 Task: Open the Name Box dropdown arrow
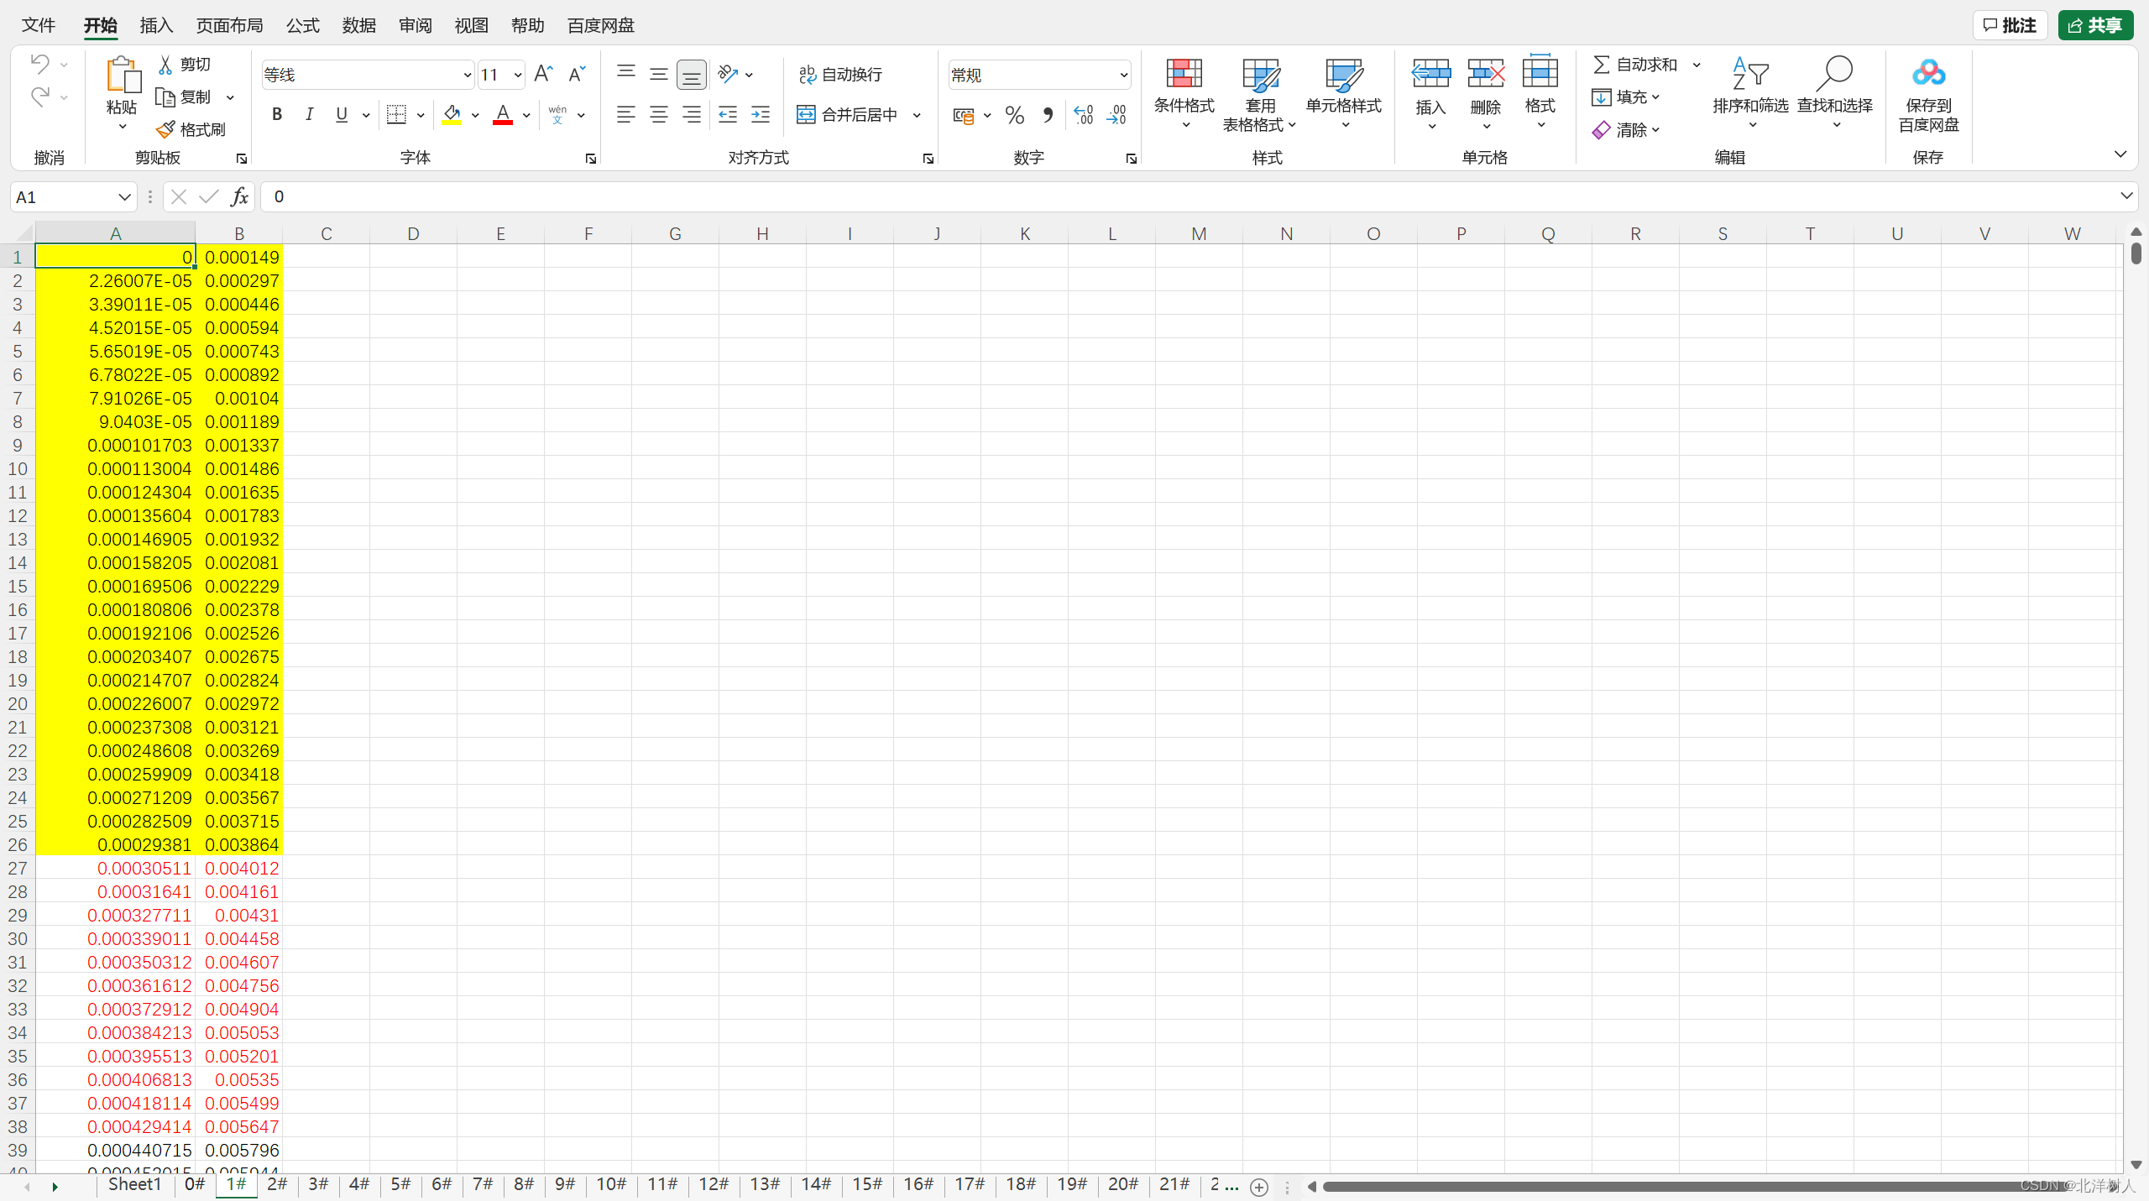pyautogui.click(x=124, y=197)
